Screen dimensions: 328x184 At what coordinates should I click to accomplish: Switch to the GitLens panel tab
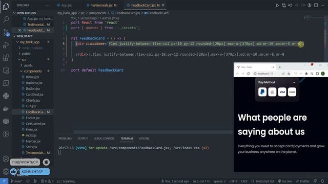click(x=144, y=139)
